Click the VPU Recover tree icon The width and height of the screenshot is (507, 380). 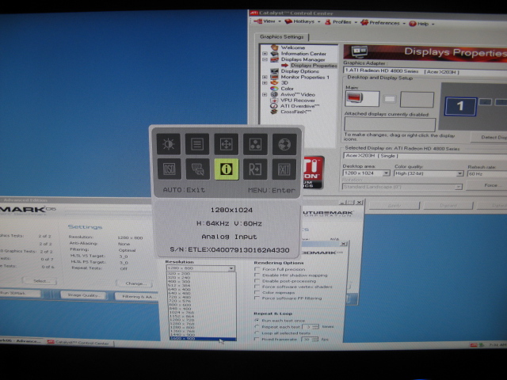click(275, 101)
